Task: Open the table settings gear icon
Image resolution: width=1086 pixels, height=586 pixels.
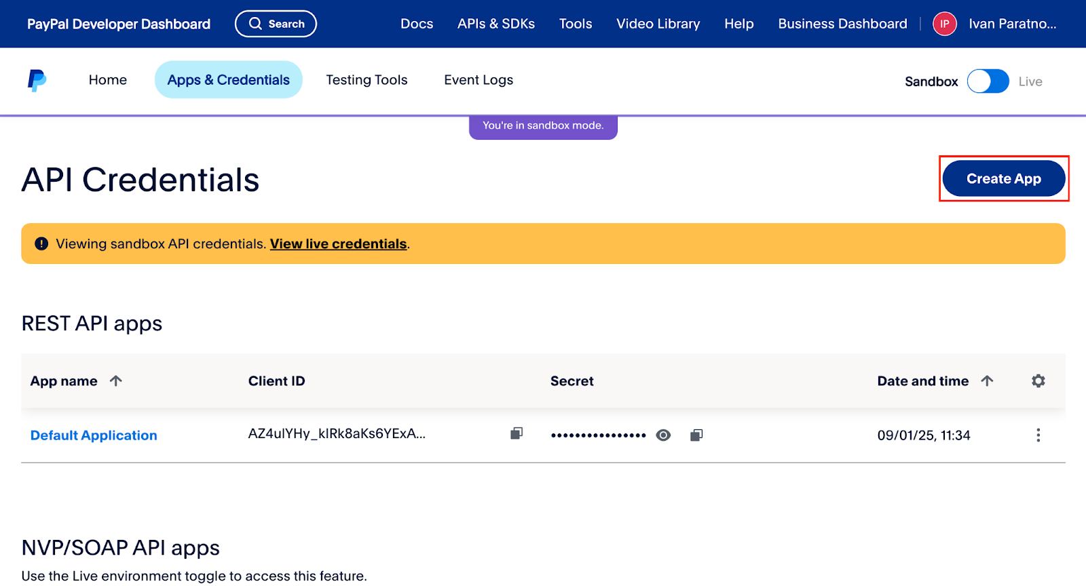Action: 1038,381
